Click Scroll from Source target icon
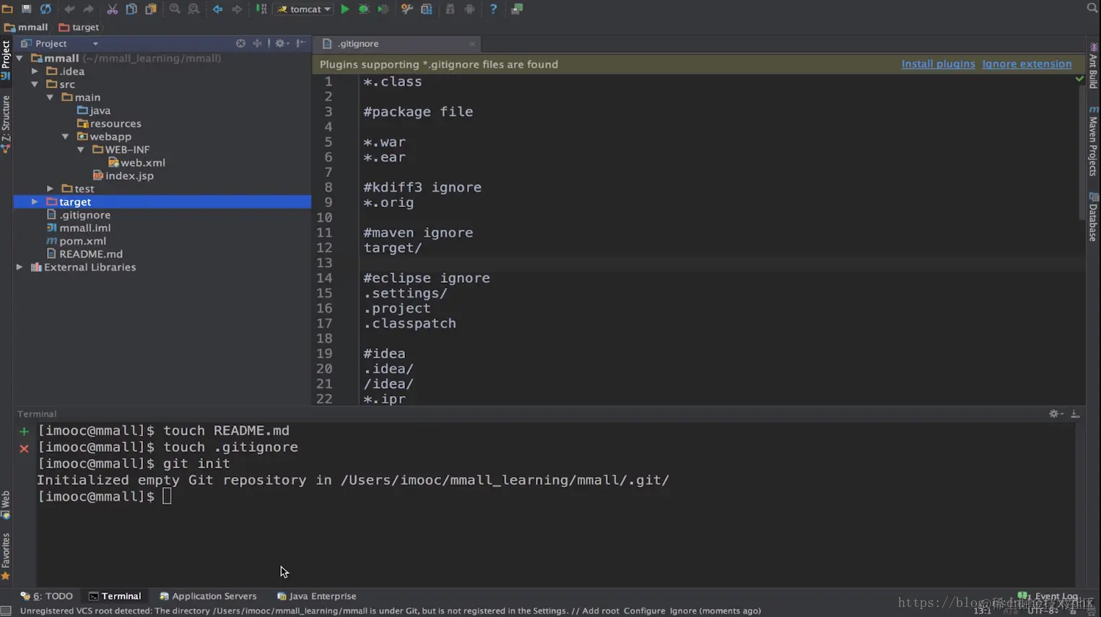This screenshot has height=617, width=1101. [240, 43]
